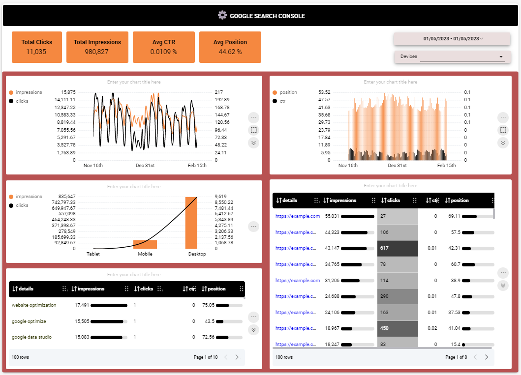Click previous page arrow on the keyword table

click(225, 357)
